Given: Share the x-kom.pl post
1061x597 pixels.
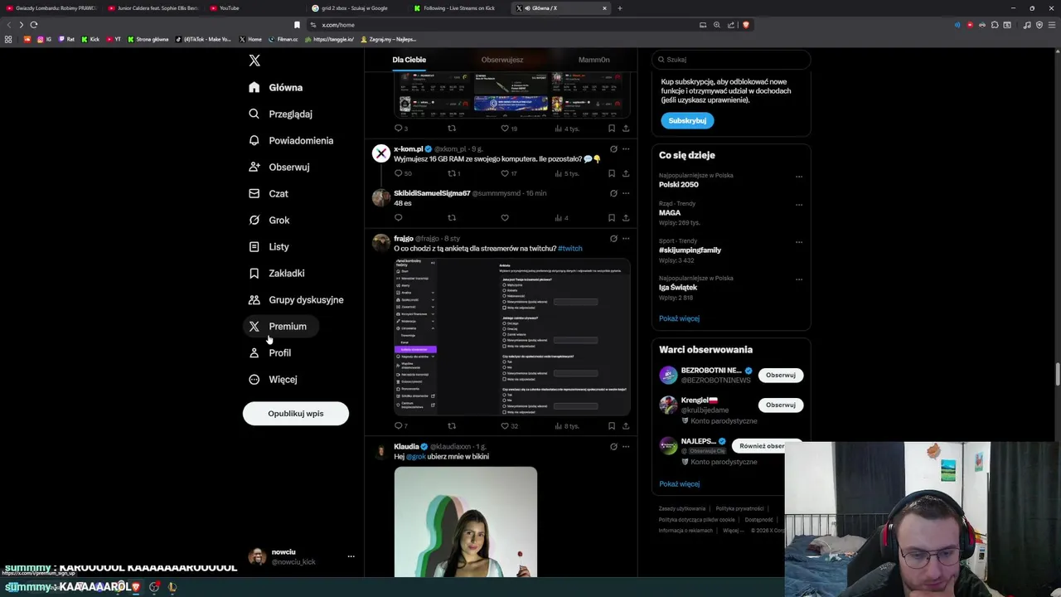Looking at the screenshot, I should point(626,173).
